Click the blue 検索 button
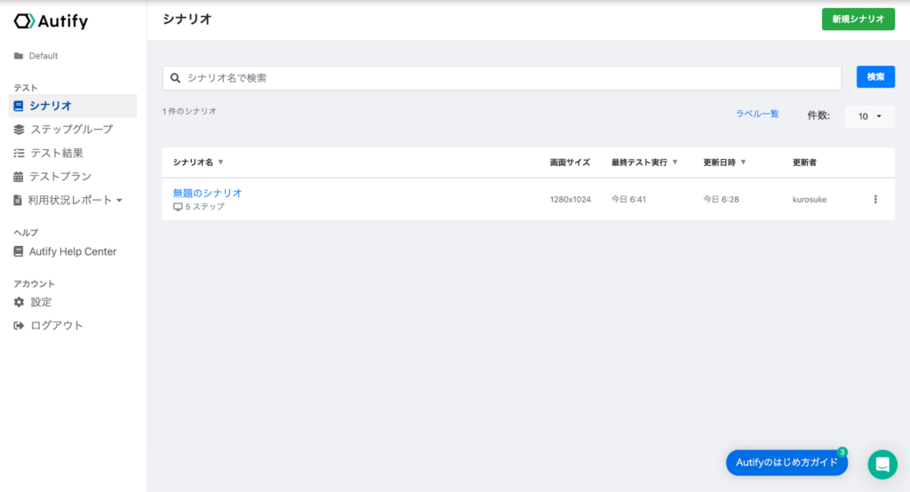The width and height of the screenshot is (910, 492). pos(875,76)
